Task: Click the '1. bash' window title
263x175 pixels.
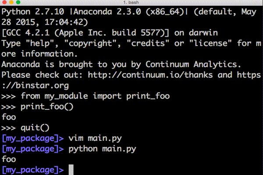Action: click(131, 2)
